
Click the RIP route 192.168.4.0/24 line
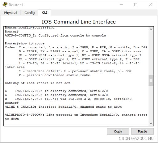(x=68, y=99)
